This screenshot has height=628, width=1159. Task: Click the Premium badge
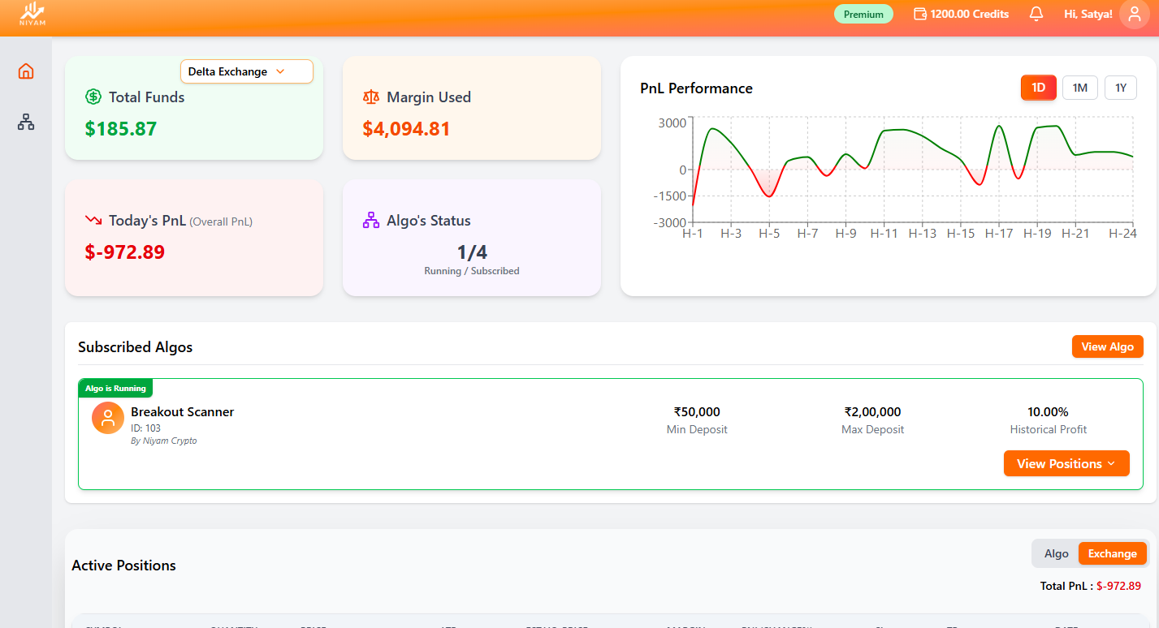click(863, 15)
